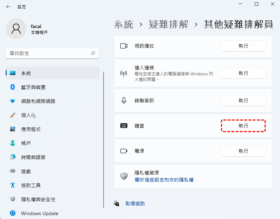Run the 鍵盤 keyboard troubleshooter
The width and height of the screenshot is (280, 219).
[x=243, y=126]
